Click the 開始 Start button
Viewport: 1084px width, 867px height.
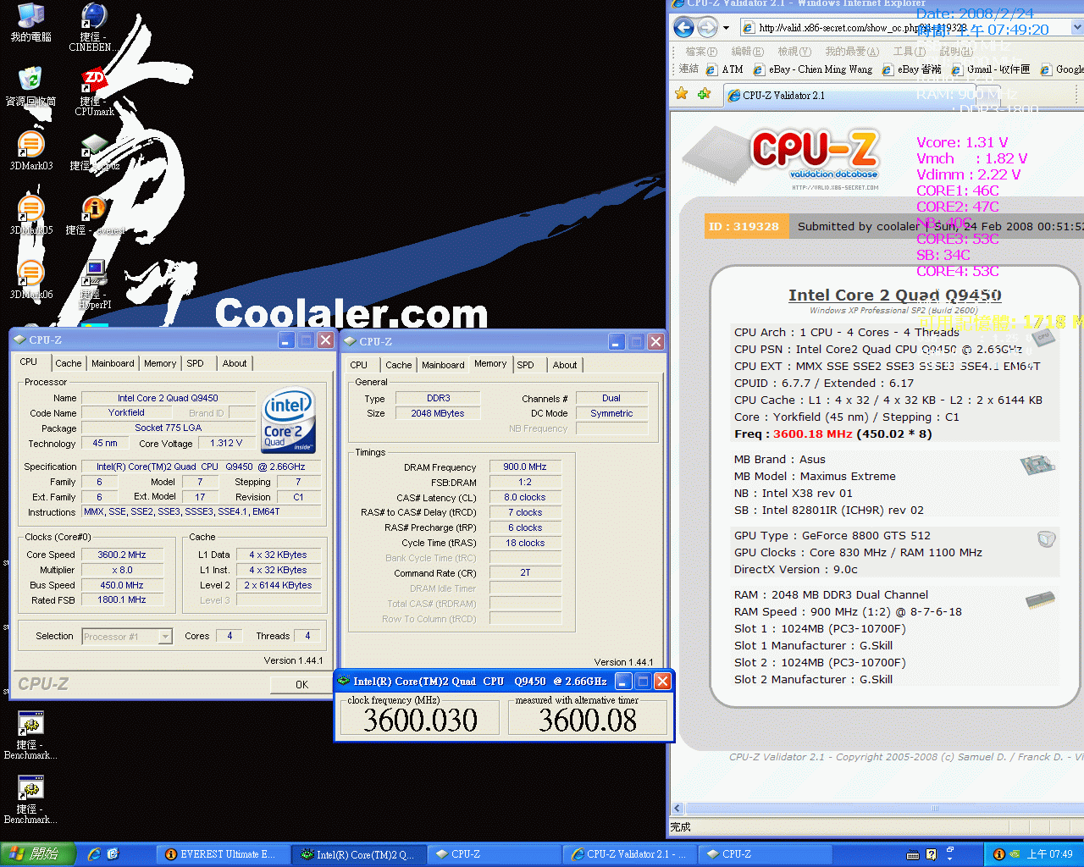(39, 854)
